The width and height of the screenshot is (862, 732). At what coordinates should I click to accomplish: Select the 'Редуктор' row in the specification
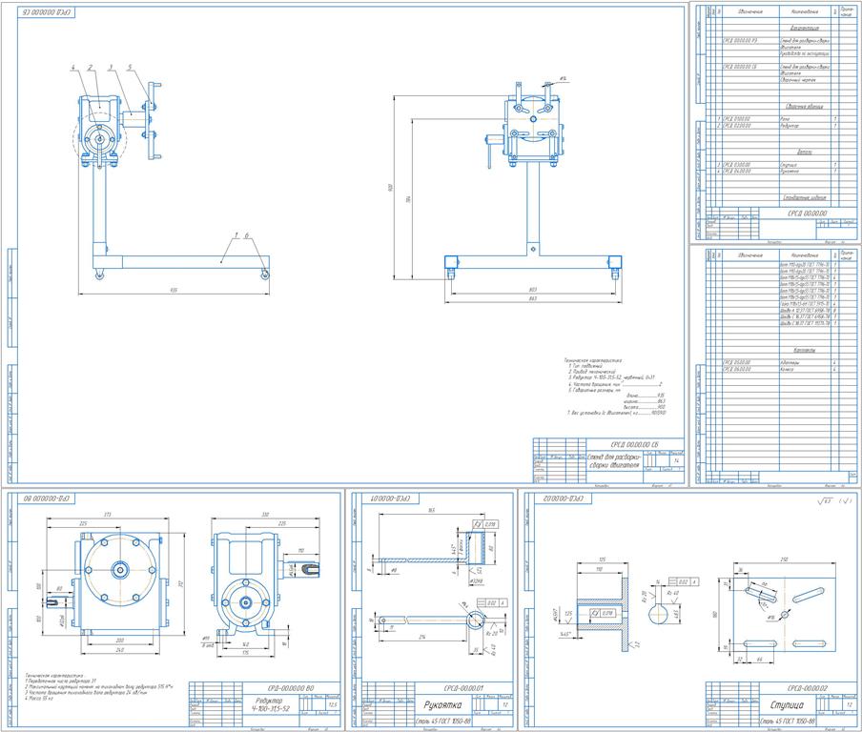(781, 125)
